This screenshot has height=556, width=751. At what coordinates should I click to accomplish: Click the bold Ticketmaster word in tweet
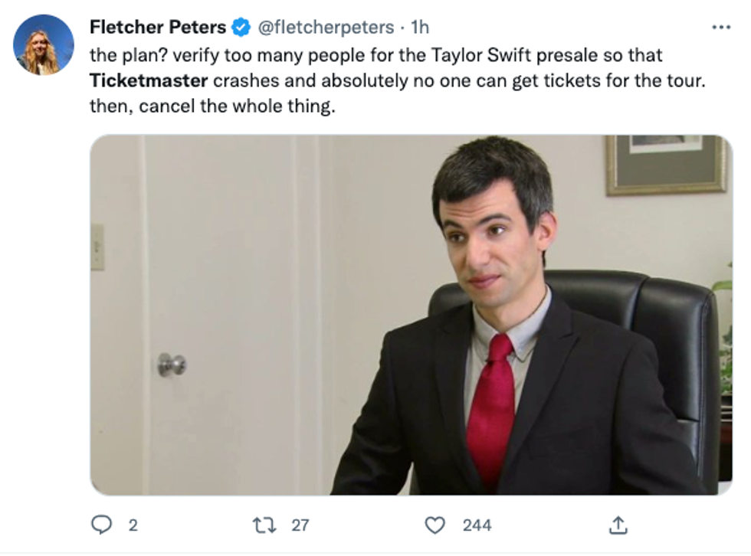(149, 80)
